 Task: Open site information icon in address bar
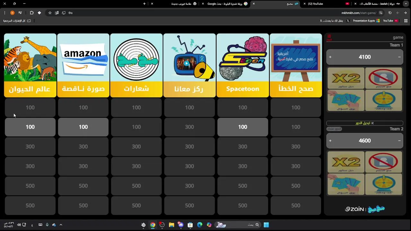pos(381,13)
